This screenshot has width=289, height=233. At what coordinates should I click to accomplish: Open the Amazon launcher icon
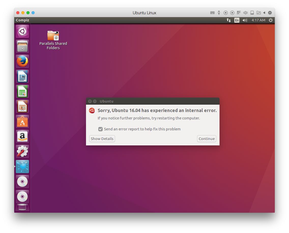22,136
